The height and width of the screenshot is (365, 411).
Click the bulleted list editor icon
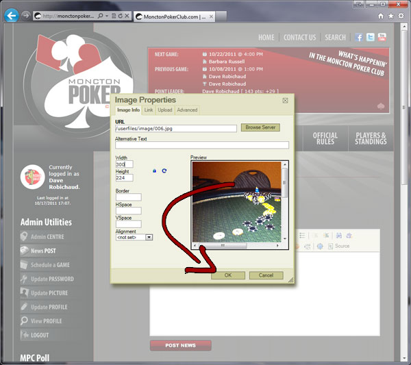[302, 236]
